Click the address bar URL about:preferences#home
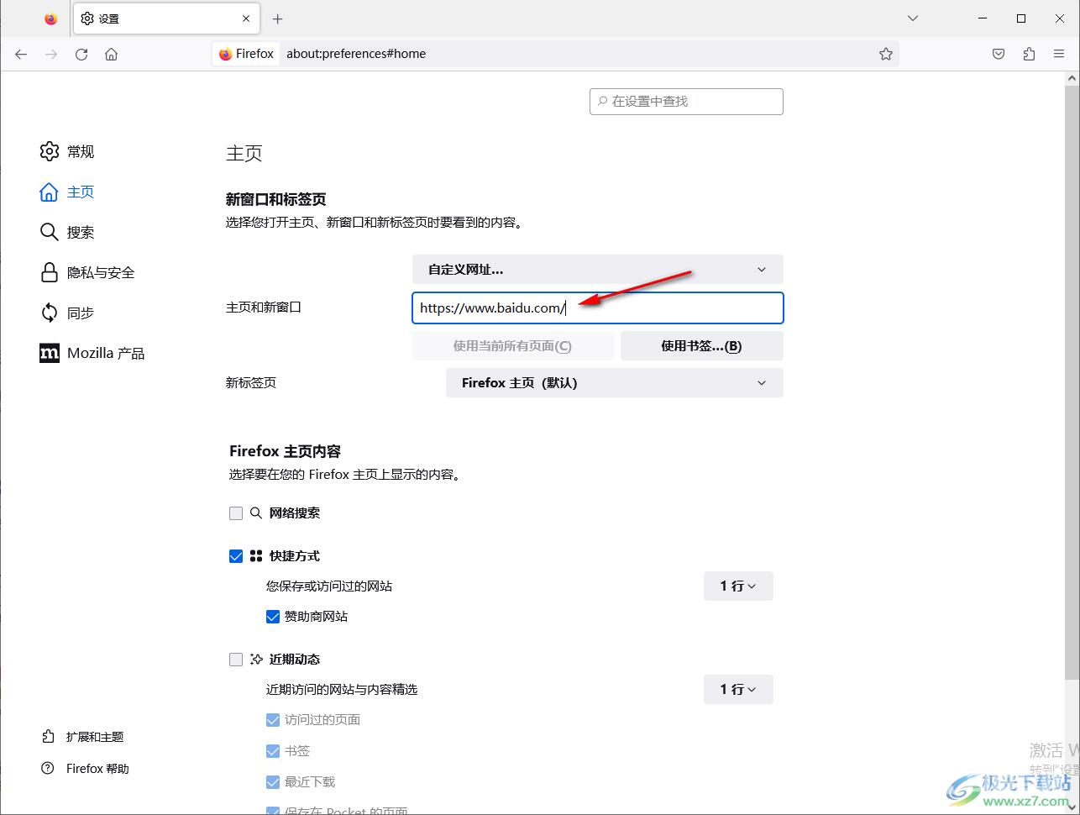 click(356, 54)
